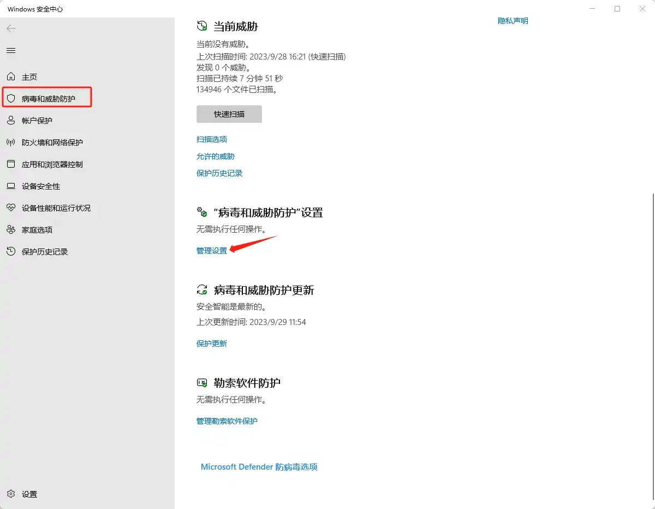Click the family icon for 家庭选项

coord(11,230)
